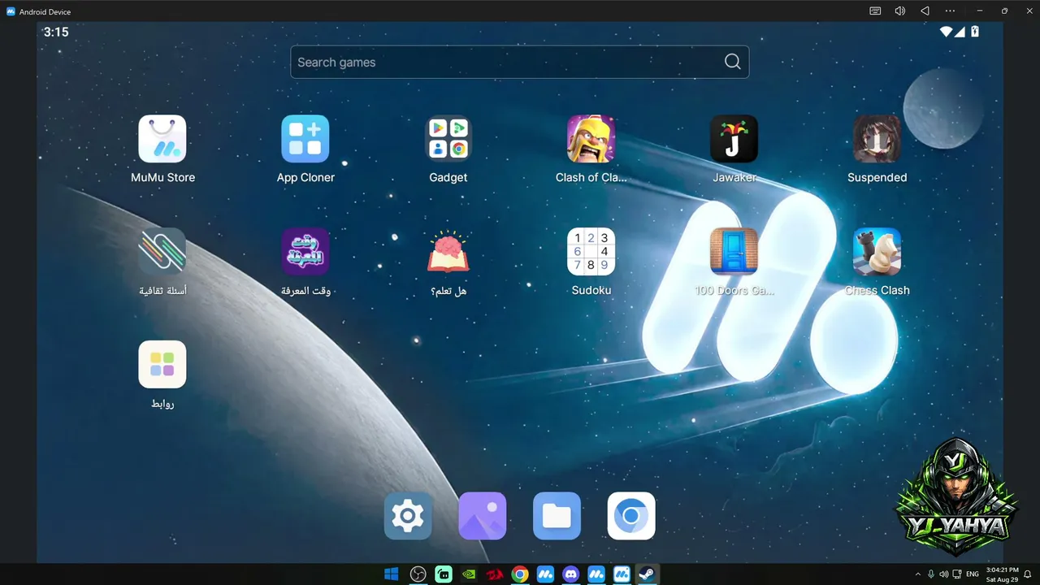1040x585 pixels.
Task: Open the green app beside OBS in taskbar
Action: tap(444, 574)
